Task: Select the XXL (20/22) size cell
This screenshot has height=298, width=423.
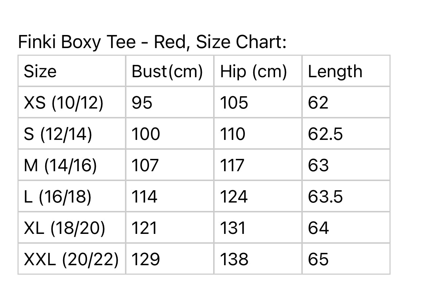Action: 71,259
